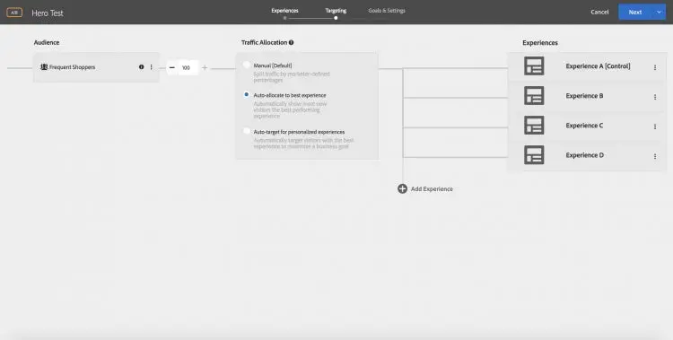This screenshot has height=340, width=673.
Task: Increase the audience percentage with the plus button
Action: coord(205,68)
